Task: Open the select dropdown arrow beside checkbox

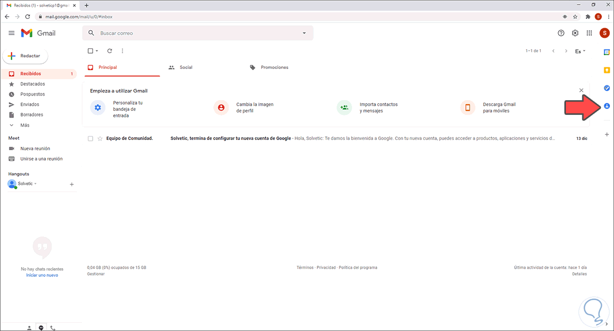Action: pos(97,51)
